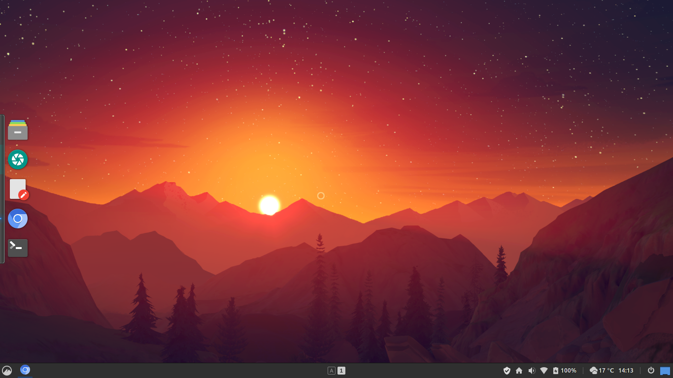Viewport: 673px width, 378px height.
Task: Click the blue show desktop button
Action: 665,371
